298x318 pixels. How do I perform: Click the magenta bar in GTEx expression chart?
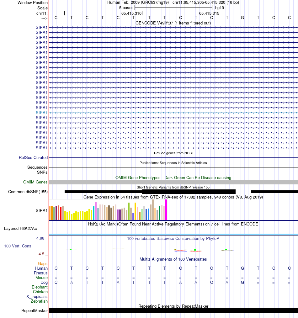pyautogui.click(x=166, y=210)
